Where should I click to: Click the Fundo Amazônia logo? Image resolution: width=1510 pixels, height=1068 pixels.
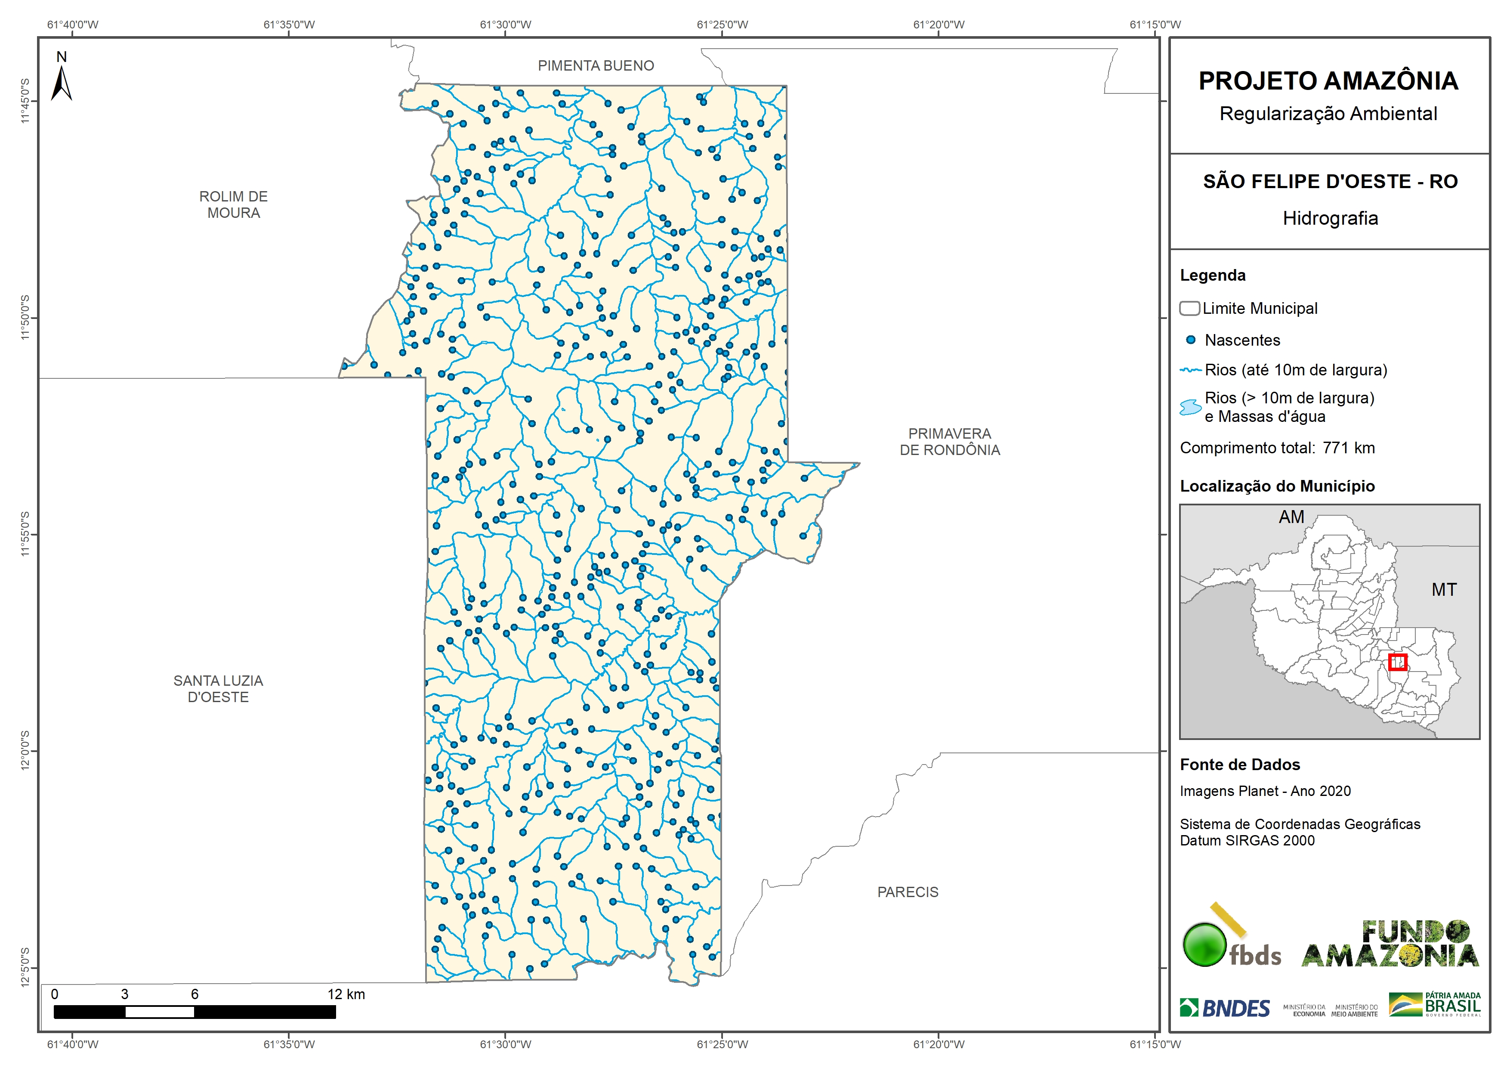click(1390, 944)
